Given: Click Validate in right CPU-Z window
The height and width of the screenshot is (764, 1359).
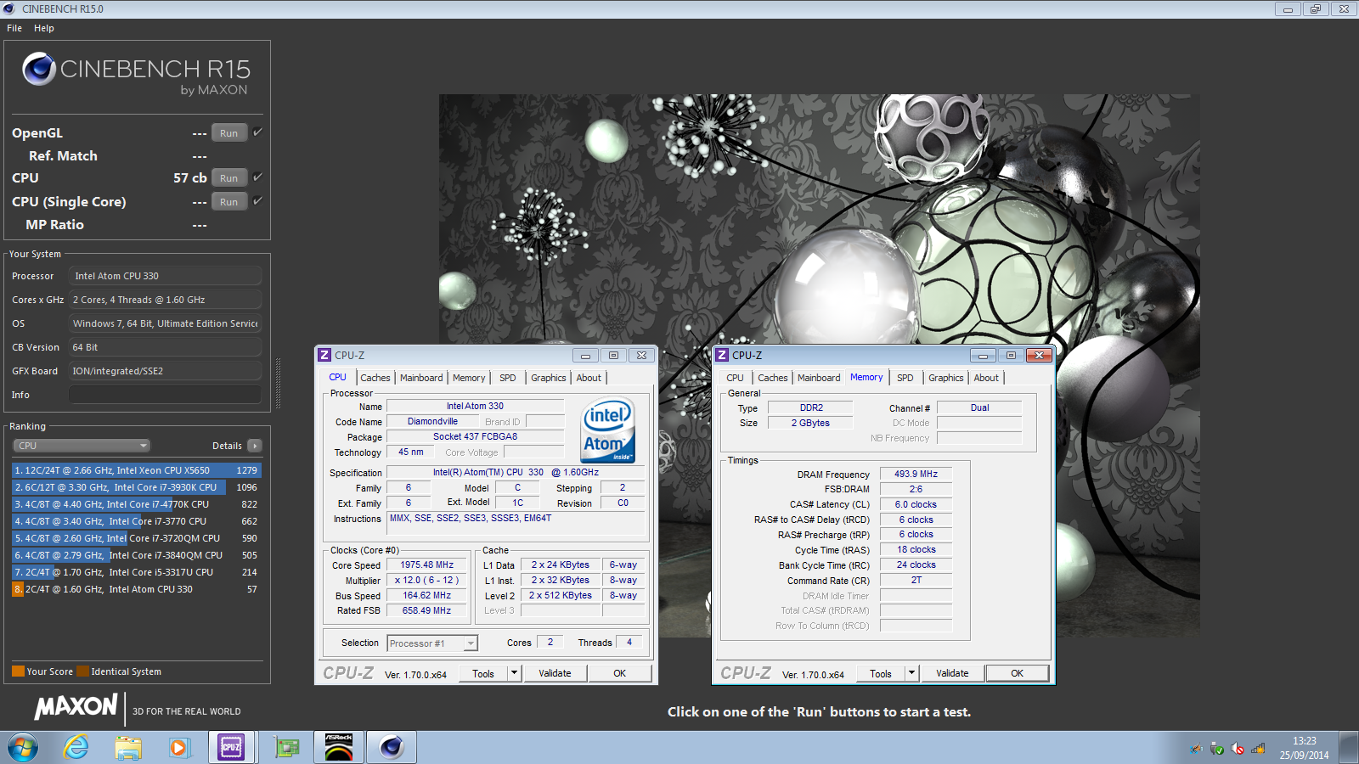Looking at the screenshot, I should pyautogui.click(x=952, y=673).
